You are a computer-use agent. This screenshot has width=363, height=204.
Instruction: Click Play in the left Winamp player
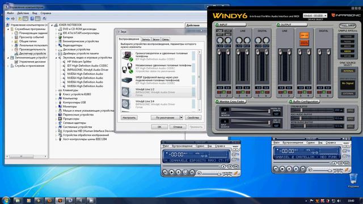pyautogui.click(x=171, y=172)
